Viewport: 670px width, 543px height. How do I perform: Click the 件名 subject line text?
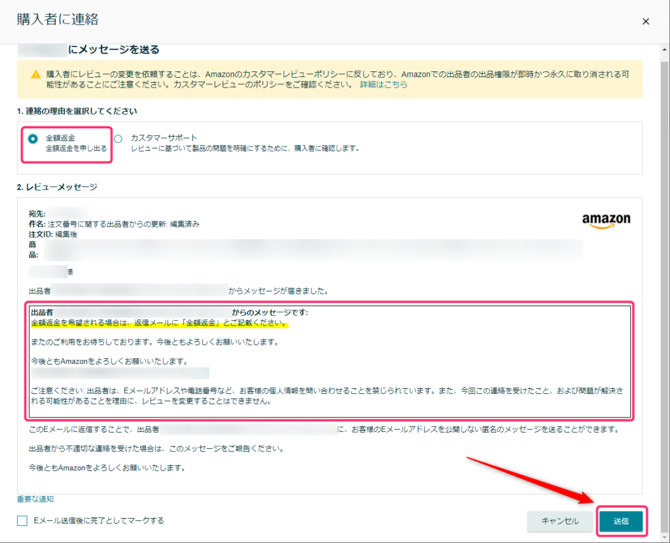coord(114,224)
